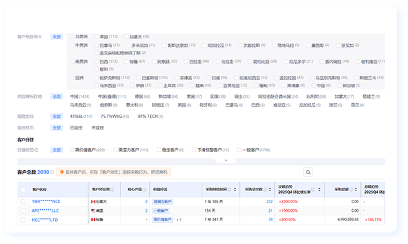Click +2200.00% growth value
Image resolution: width=408 pixels, height=244 pixels.
pyautogui.click(x=288, y=202)
